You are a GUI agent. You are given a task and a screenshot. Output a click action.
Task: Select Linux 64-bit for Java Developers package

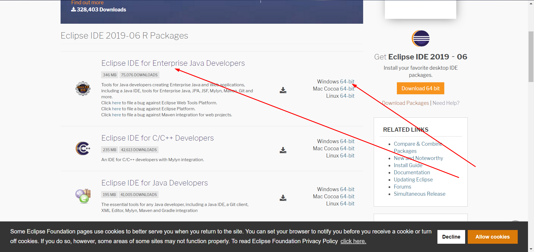tap(340, 204)
